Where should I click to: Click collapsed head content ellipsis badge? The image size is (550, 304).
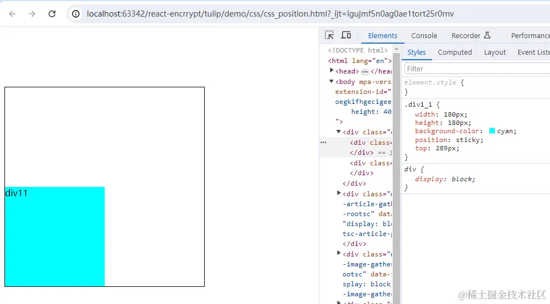click(x=365, y=71)
